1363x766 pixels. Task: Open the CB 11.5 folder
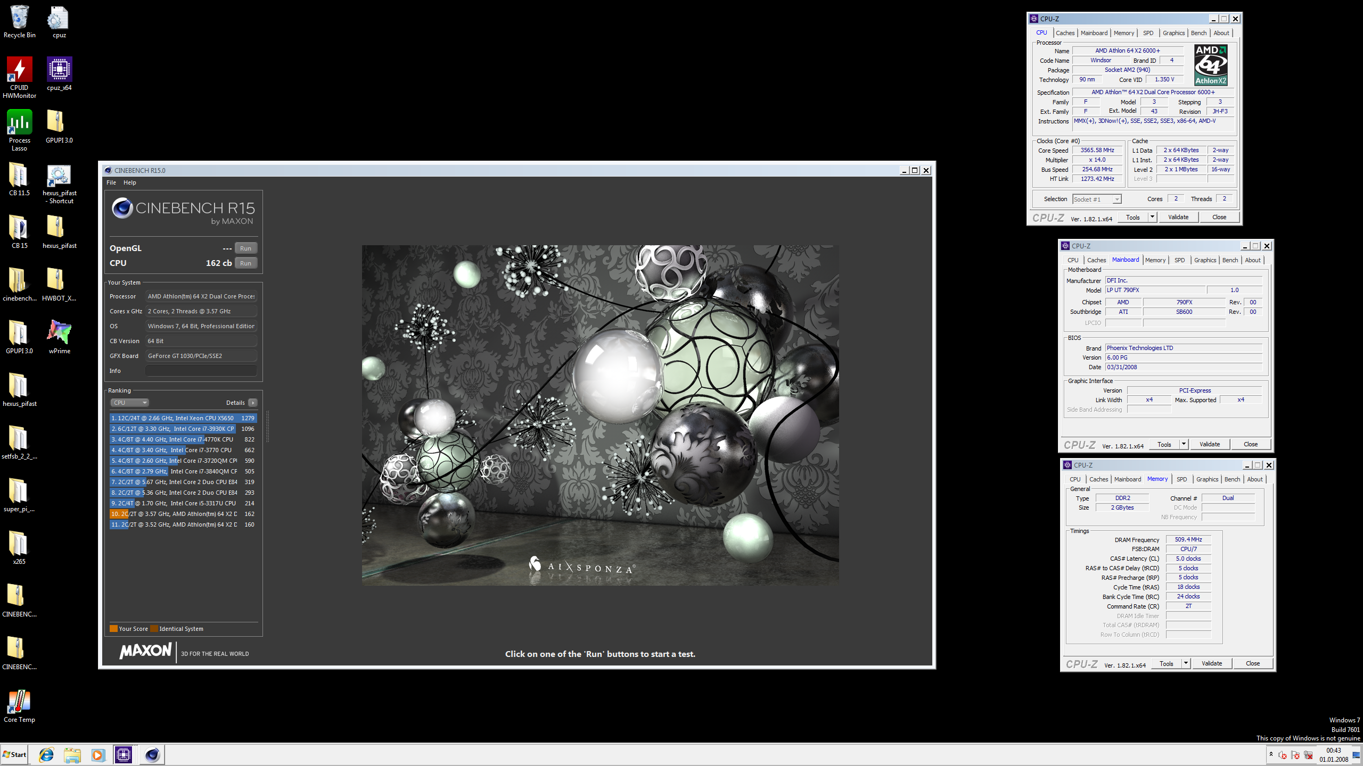pyautogui.click(x=19, y=179)
